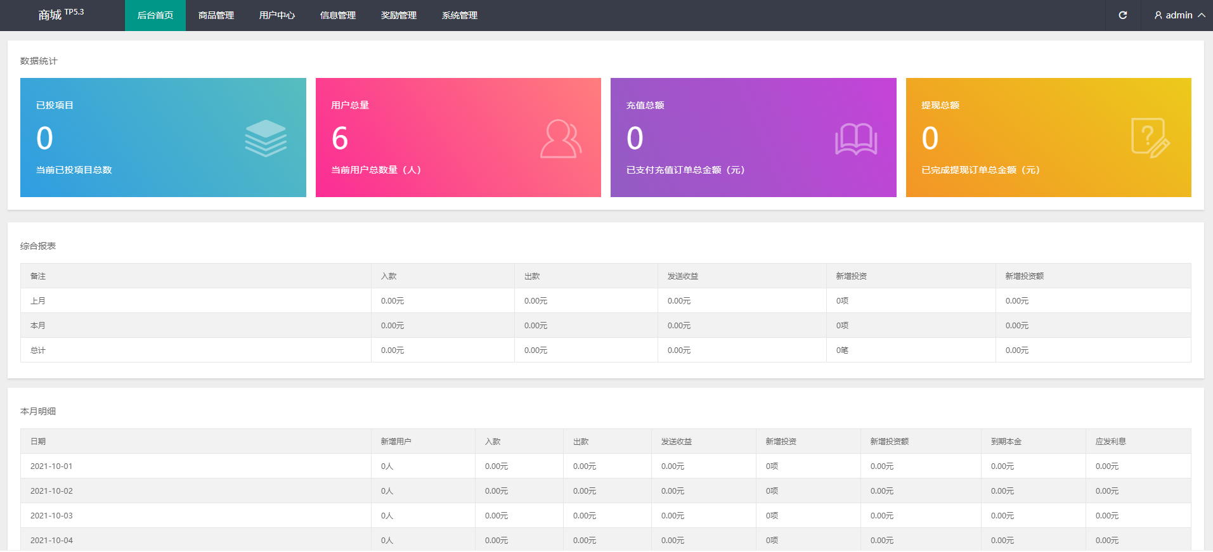
Task: Click the open book icon on 充值总额 card
Action: (x=856, y=139)
